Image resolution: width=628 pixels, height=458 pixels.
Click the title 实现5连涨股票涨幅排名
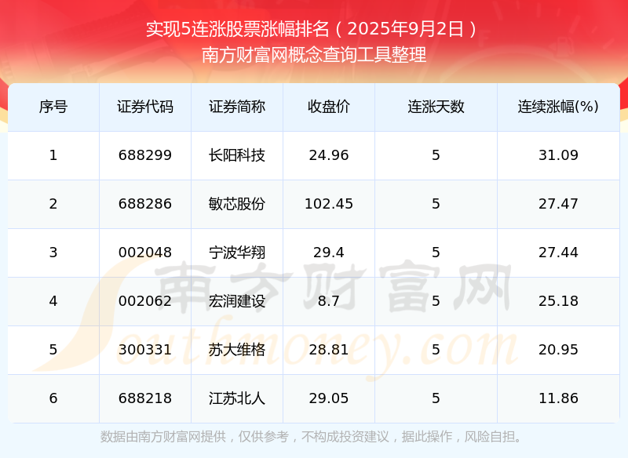pos(238,29)
